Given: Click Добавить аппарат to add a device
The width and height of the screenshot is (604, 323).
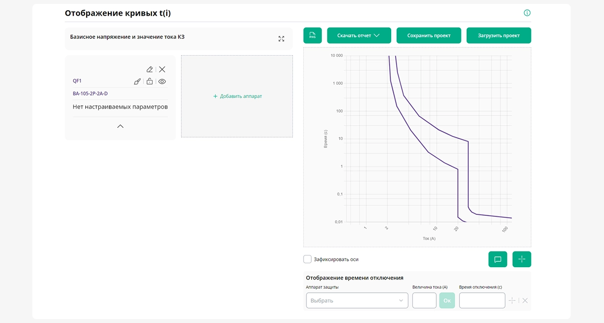Looking at the screenshot, I should 237,96.
